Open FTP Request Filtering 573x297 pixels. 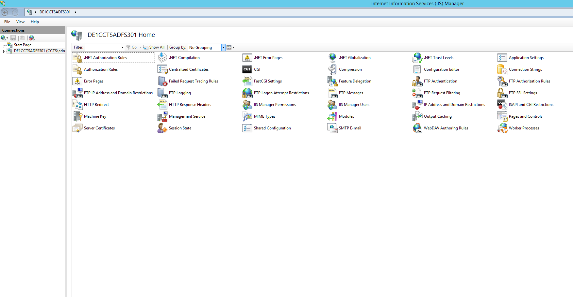click(436, 93)
